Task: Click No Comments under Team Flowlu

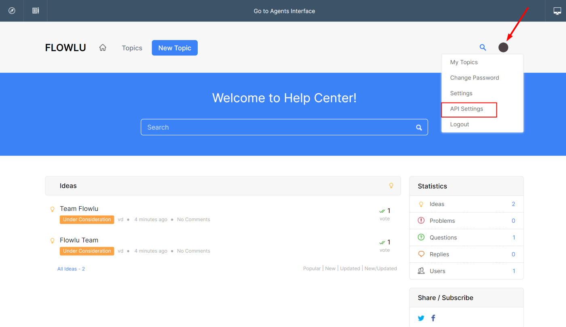Action: [194, 220]
